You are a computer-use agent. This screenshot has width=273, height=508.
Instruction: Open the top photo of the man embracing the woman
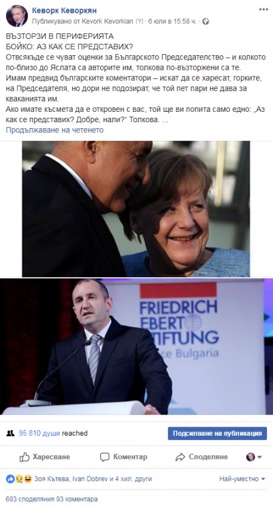point(136,208)
